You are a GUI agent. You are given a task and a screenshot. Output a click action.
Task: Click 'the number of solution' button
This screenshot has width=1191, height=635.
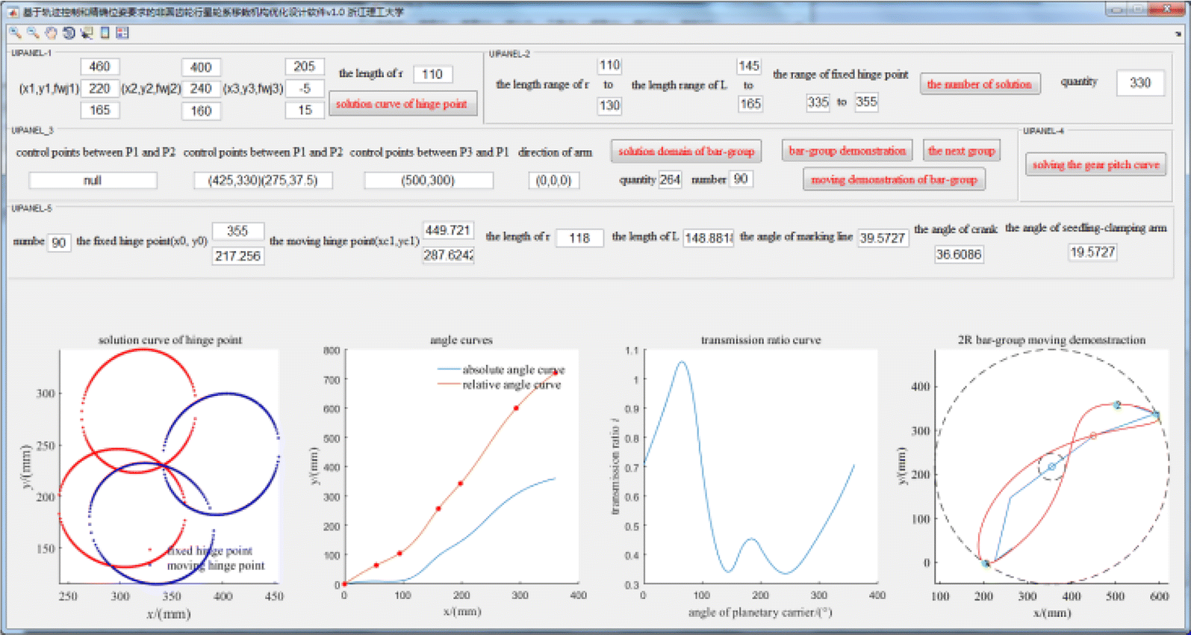point(979,84)
